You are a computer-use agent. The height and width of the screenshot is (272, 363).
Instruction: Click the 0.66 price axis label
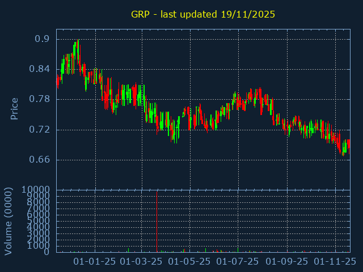tap(39, 160)
